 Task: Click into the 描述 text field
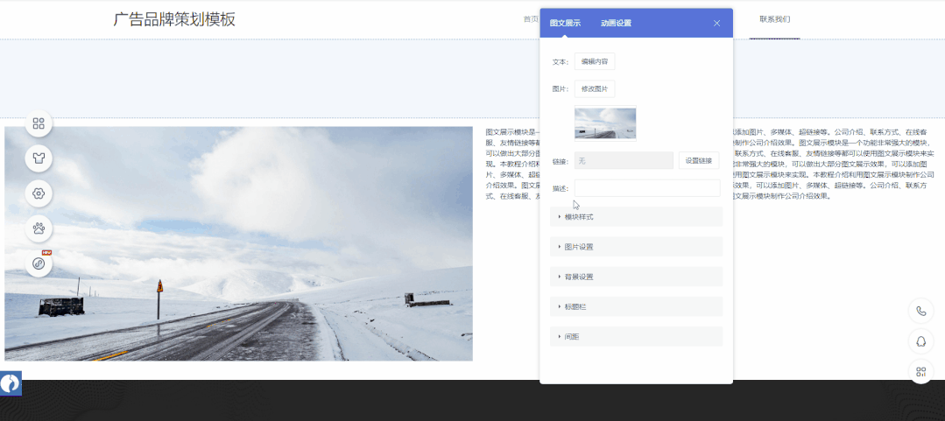coord(647,188)
